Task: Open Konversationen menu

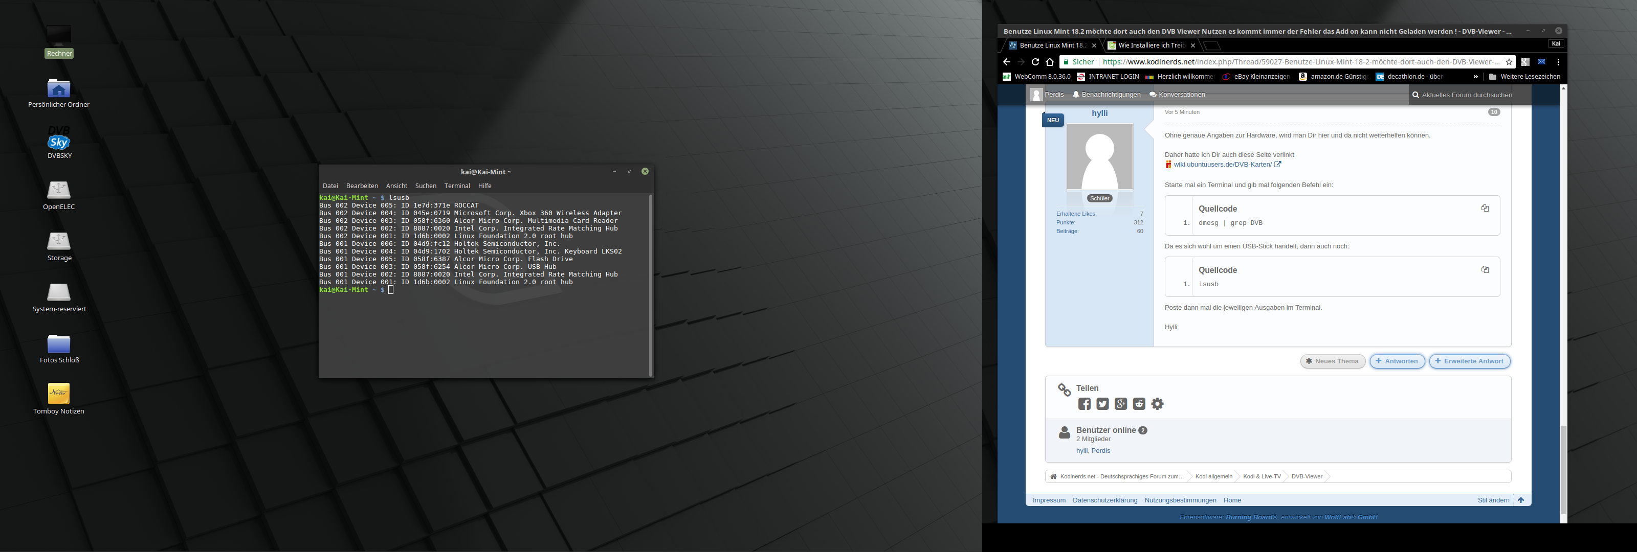Action: (1177, 95)
